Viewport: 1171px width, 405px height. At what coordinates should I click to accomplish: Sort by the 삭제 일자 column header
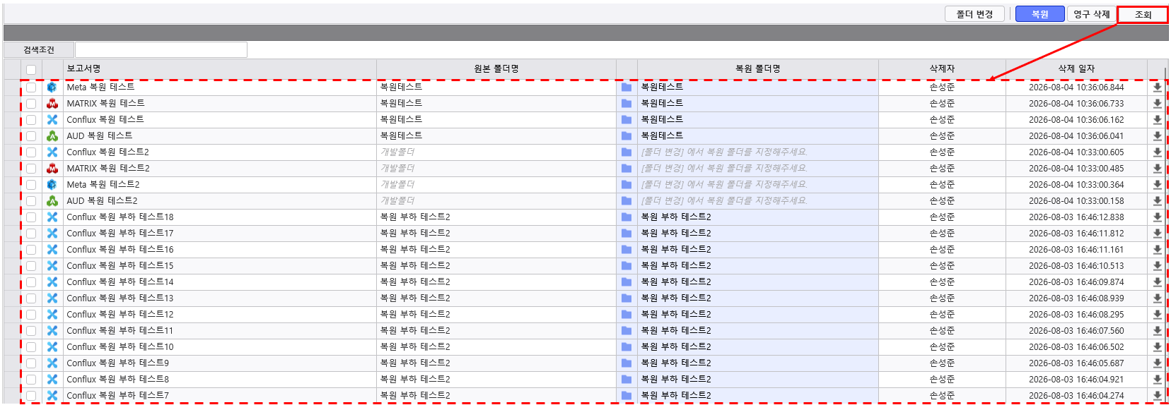tap(1076, 68)
